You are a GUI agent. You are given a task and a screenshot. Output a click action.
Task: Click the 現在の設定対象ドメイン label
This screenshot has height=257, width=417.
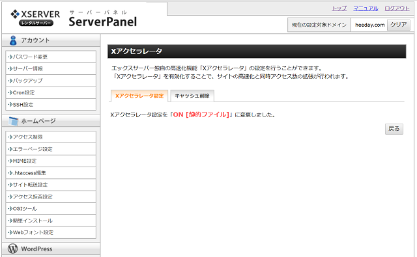click(319, 25)
